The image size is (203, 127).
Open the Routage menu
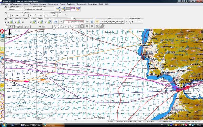43,4
